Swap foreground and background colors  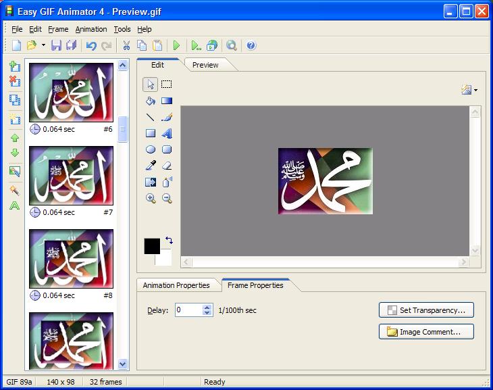169,241
